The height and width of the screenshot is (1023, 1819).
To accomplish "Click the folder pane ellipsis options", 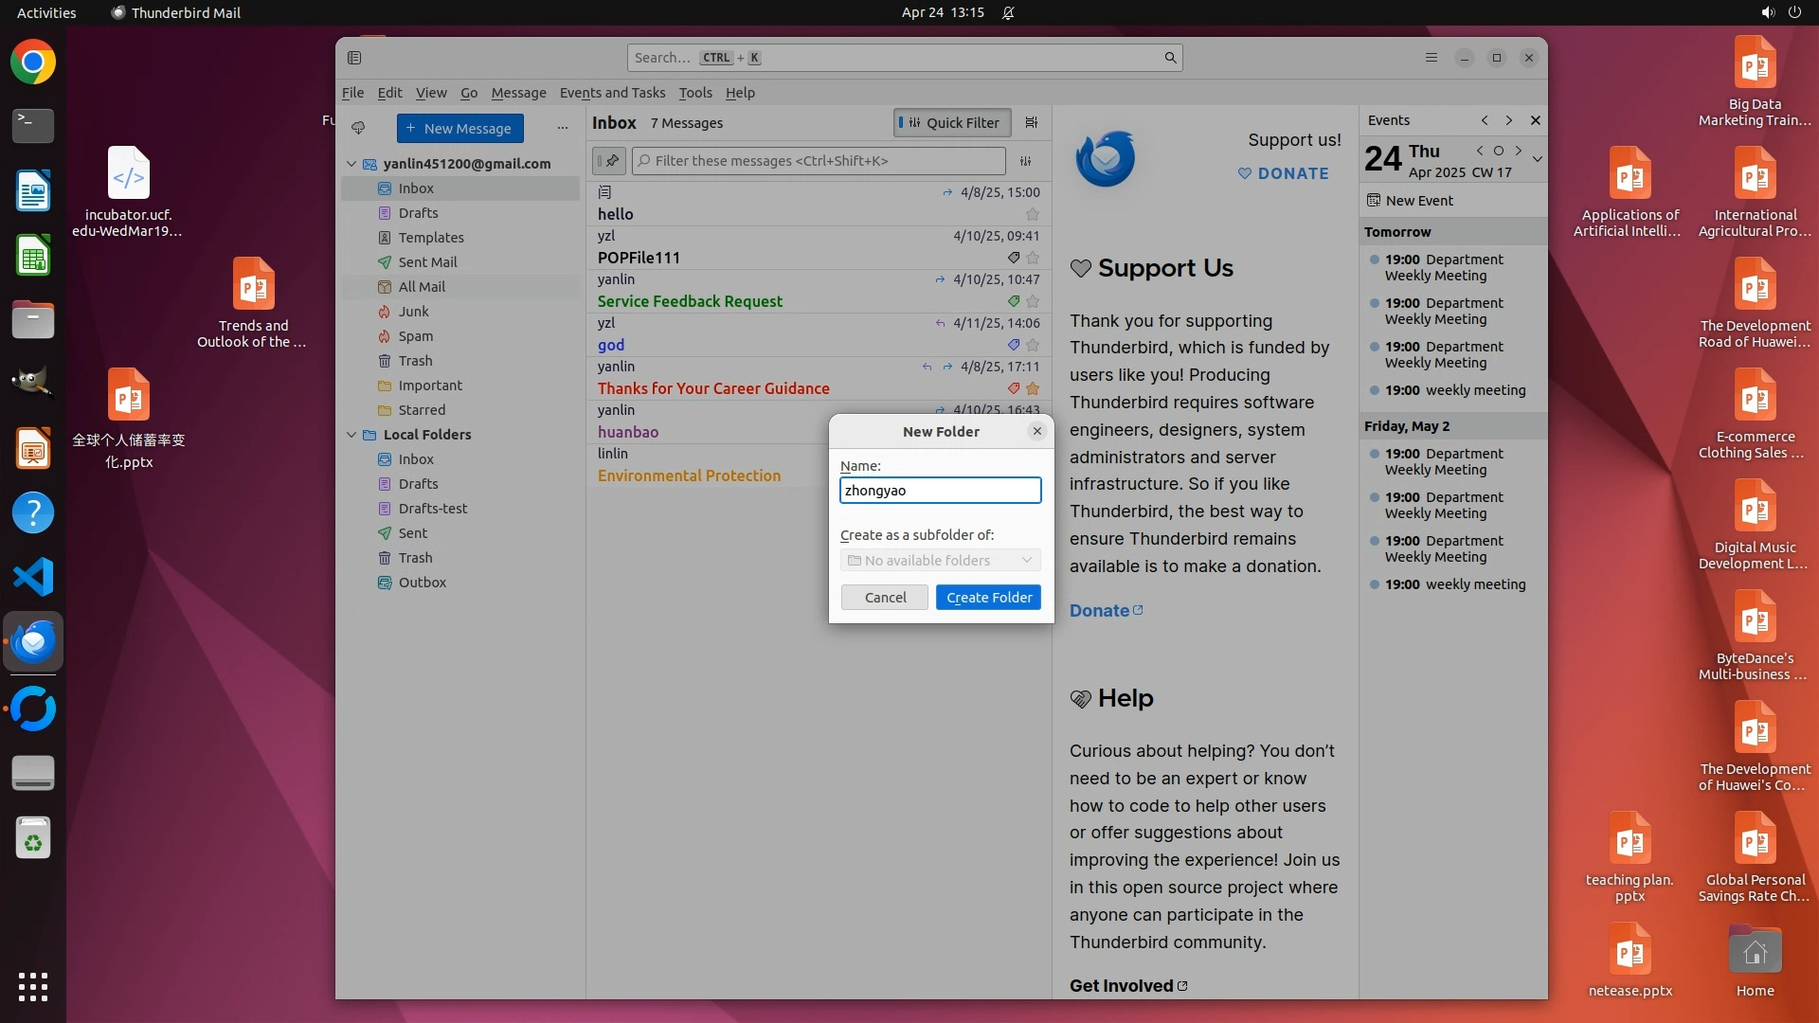I will tap(563, 128).
